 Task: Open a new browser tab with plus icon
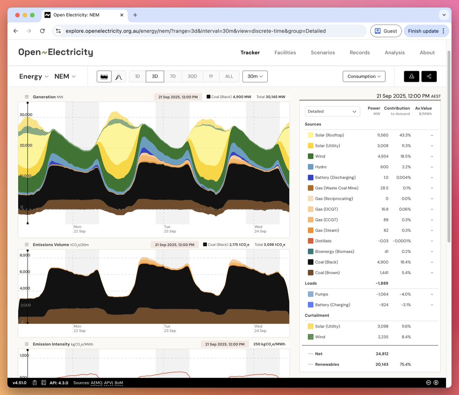[135, 15]
